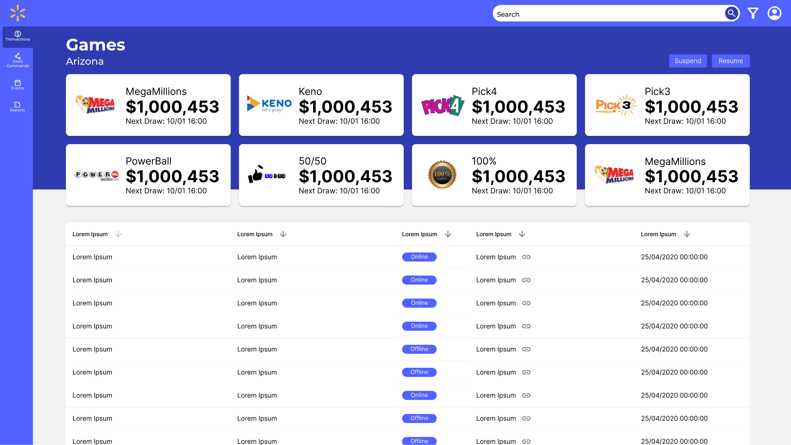Viewport: 791px width, 445px height.
Task: Click link icon in fifth table row
Action: click(x=526, y=349)
